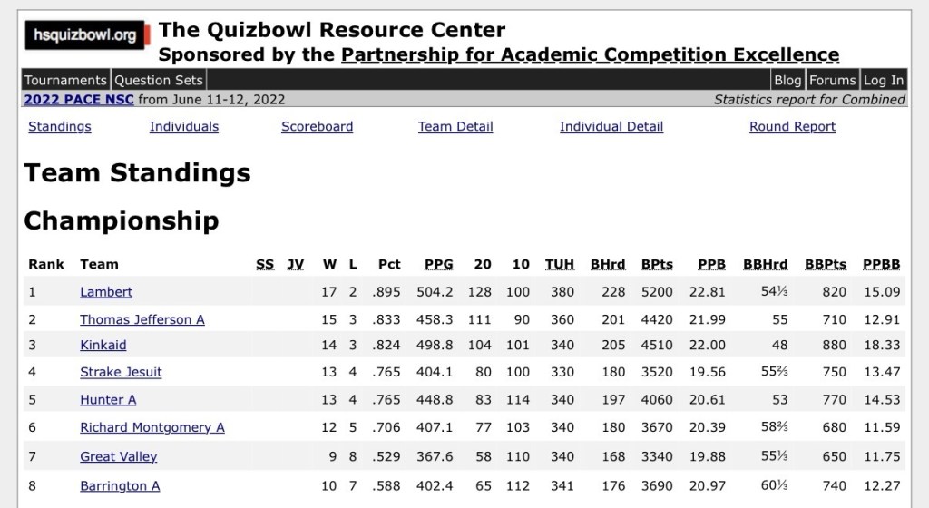Open the Forums page
The width and height of the screenshot is (929, 508).
pos(832,80)
